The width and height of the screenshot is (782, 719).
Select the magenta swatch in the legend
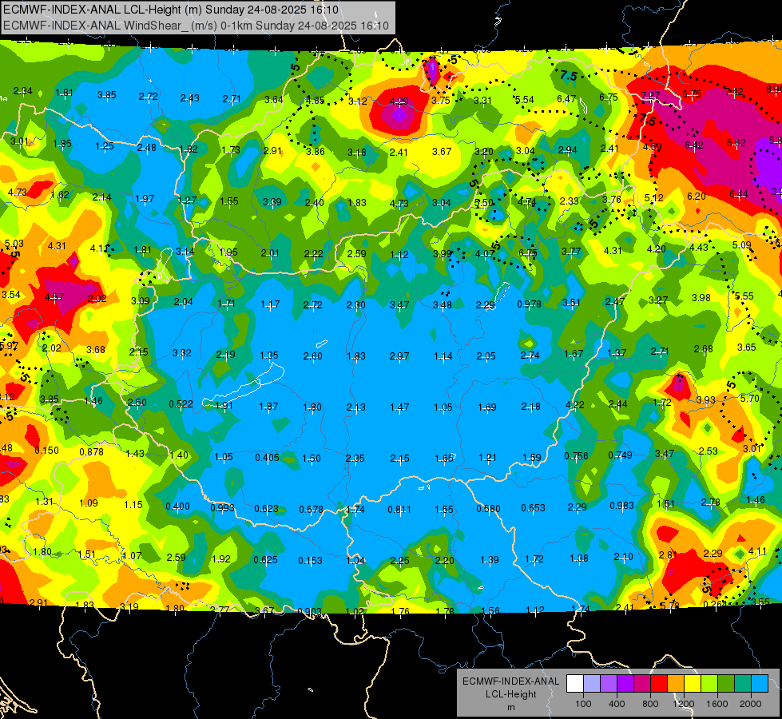(x=642, y=683)
